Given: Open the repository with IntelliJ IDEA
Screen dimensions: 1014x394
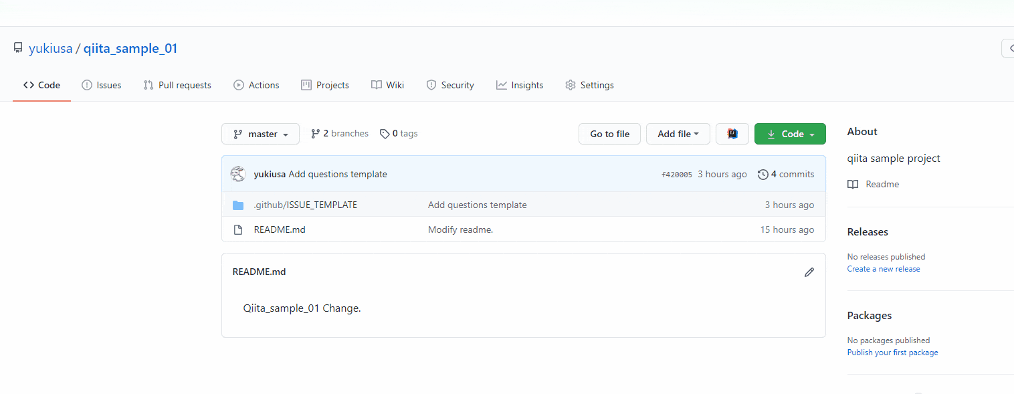Looking at the screenshot, I should pyautogui.click(x=732, y=133).
